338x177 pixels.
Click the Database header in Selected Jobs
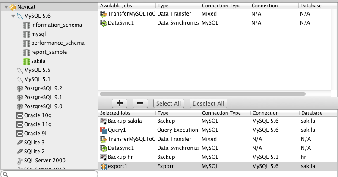(319, 113)
